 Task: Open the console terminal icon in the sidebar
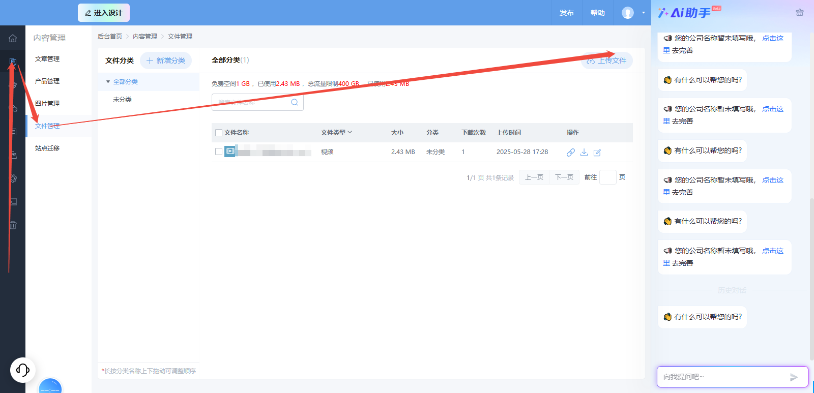pos(13,202)
